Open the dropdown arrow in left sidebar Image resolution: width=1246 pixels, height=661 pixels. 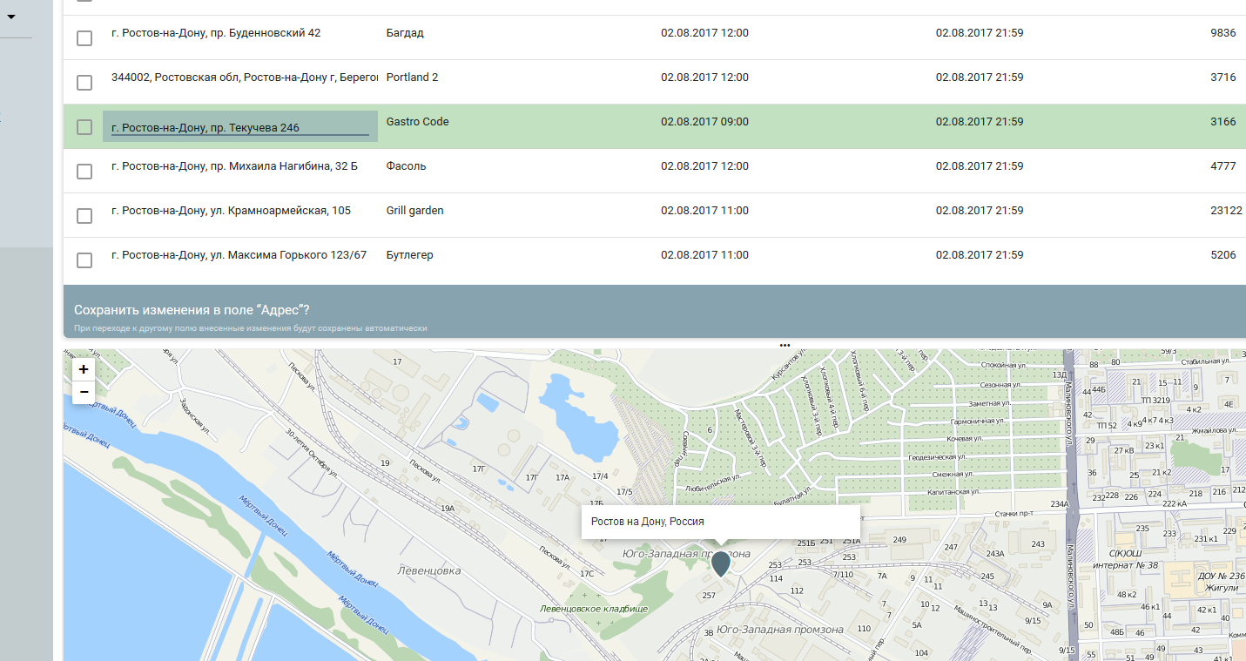tap(11, 17)
